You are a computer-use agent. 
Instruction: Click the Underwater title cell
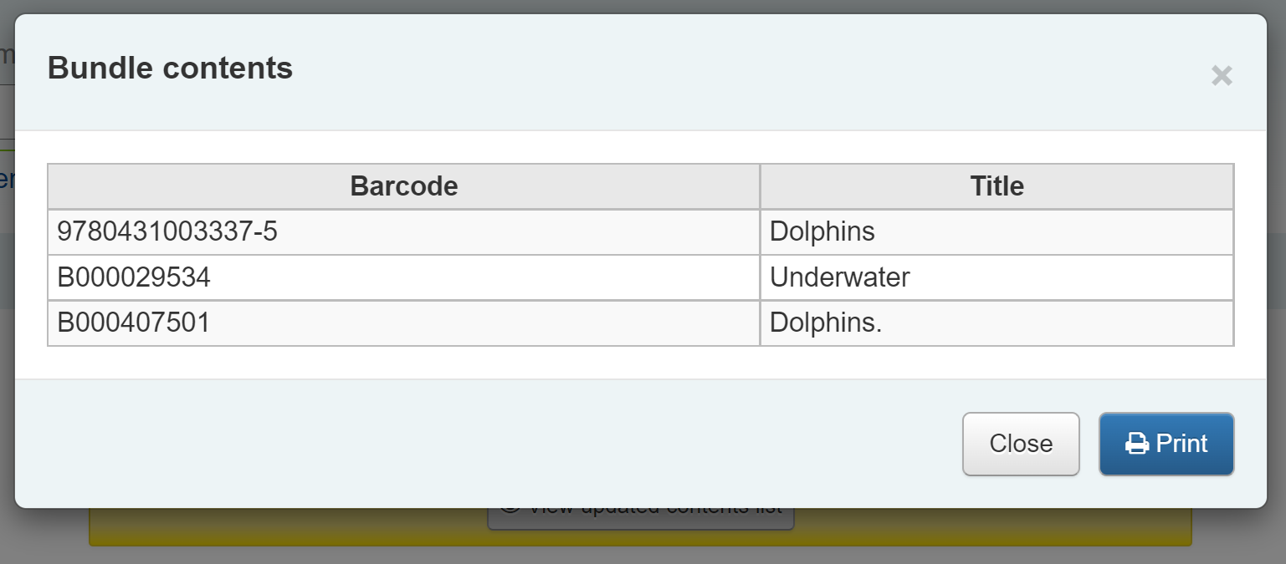pyautogui.click(x=840, y=277)
